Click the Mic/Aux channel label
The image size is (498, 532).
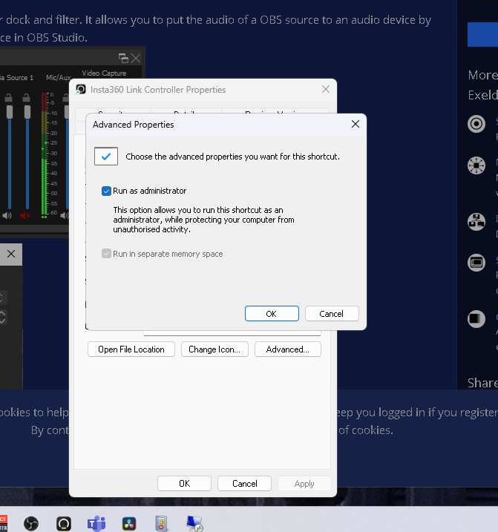(x=59, y=78)
